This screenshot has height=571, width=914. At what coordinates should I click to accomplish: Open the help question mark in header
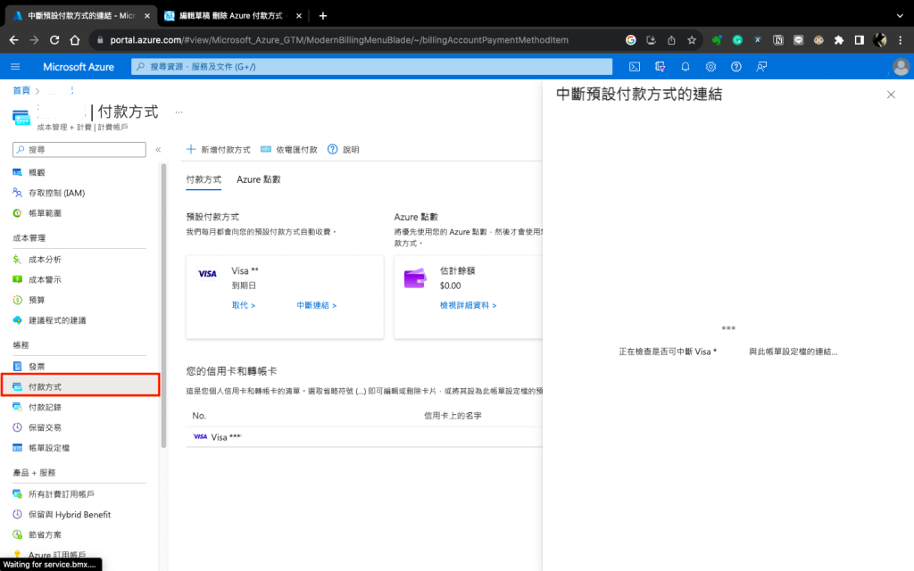[736, 66]
